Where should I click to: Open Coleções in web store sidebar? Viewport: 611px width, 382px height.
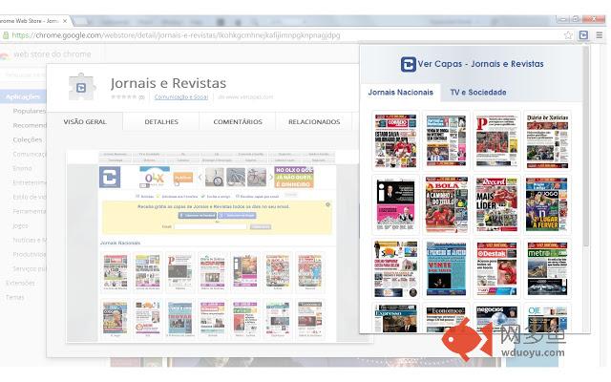28,139
